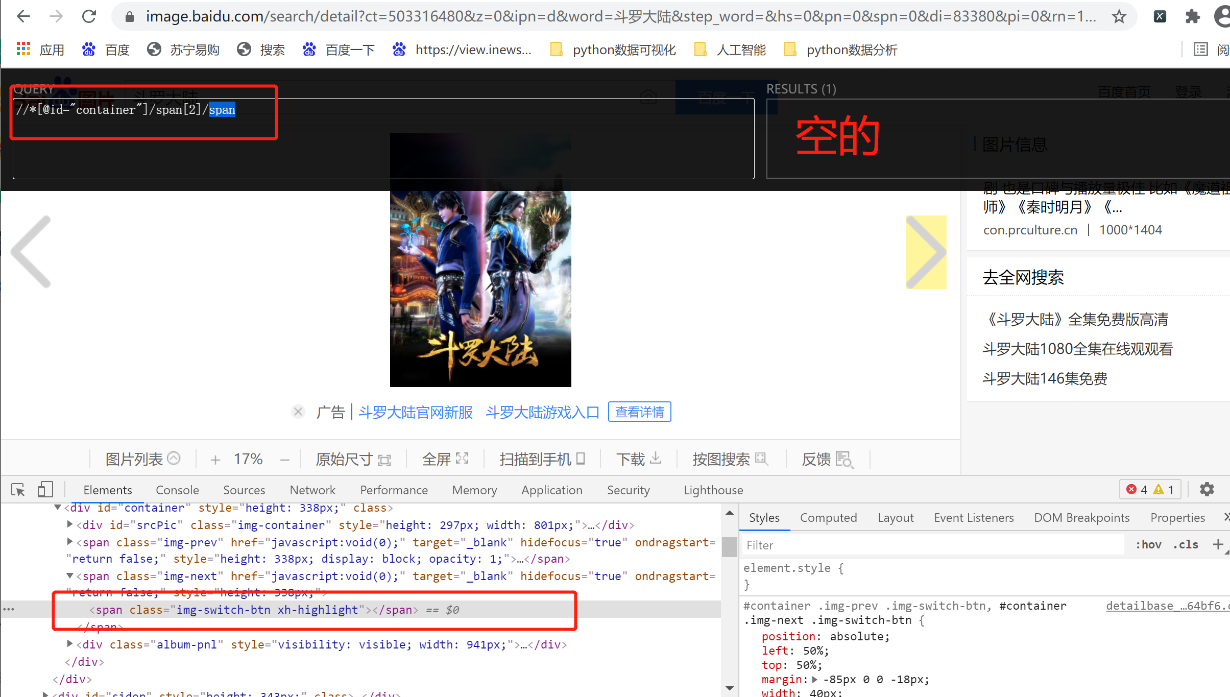
Task: Open the apps grid bookmark '应用'
Action: tap(40, 50)
